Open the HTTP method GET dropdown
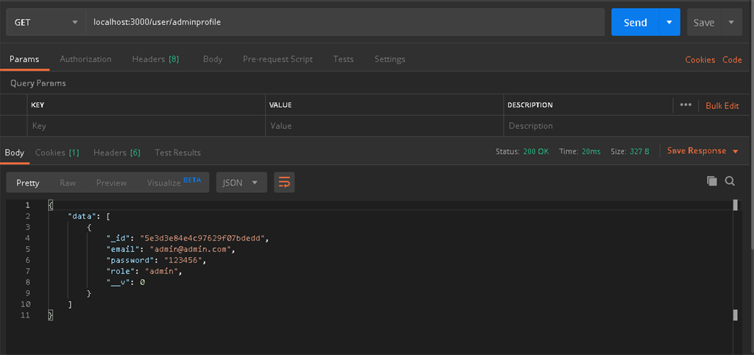Screen dimensions: 754x355 coord(46,23)
